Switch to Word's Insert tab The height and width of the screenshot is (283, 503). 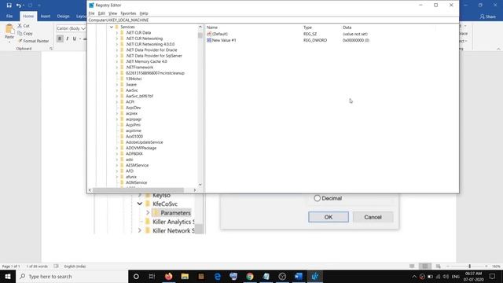point(46,16)
